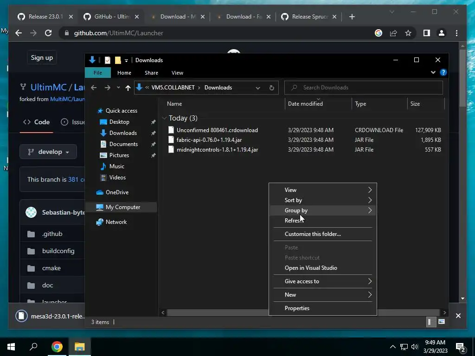Choose Properties from context menu
Viewport: 475px width, 356px height.
coord(323,308)
